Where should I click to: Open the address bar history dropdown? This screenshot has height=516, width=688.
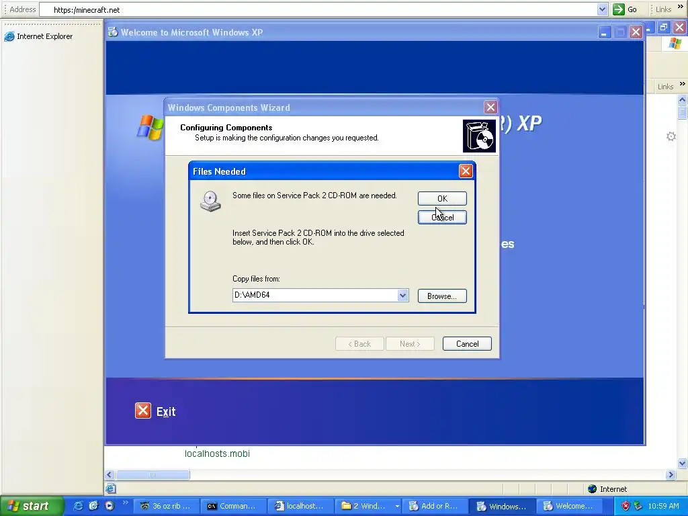[x=602, y=9]
